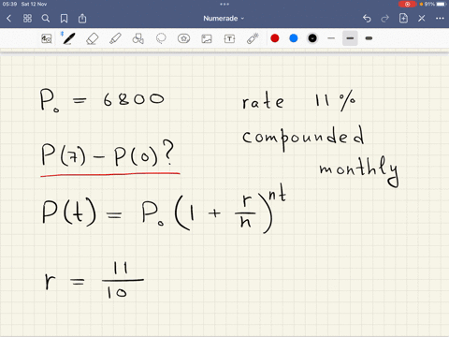Select the Image insert tool
This screenshot has height=337, width=449.
click(x=207, y=38)
